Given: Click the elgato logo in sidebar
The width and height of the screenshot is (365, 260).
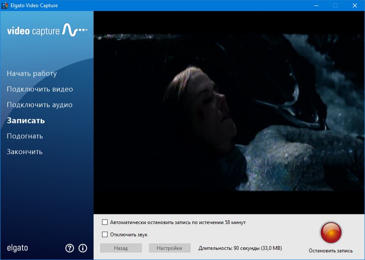Looking at the screenshot, I should (x=17, y=248).
